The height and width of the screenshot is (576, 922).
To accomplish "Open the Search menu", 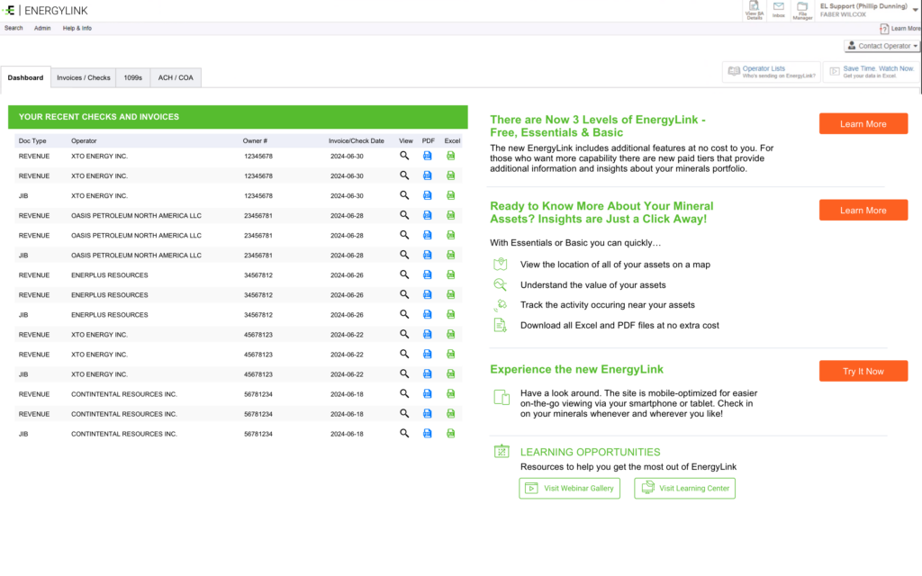I will click(x=14, y=28).
